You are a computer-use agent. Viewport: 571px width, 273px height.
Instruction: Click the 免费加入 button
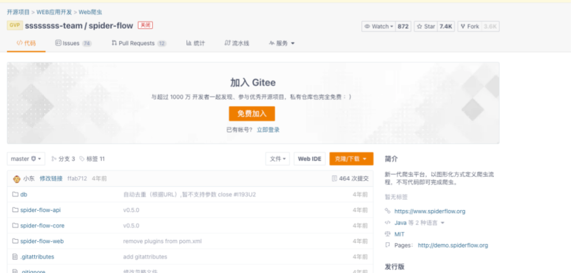click(251, 113)
